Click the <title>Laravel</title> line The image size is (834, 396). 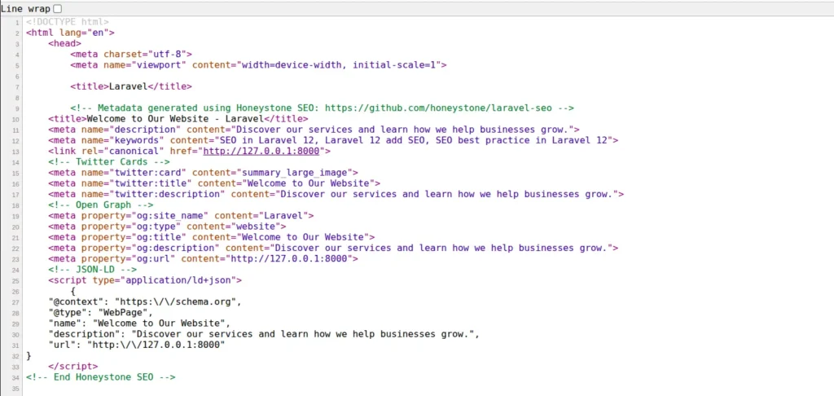point(131,86)
